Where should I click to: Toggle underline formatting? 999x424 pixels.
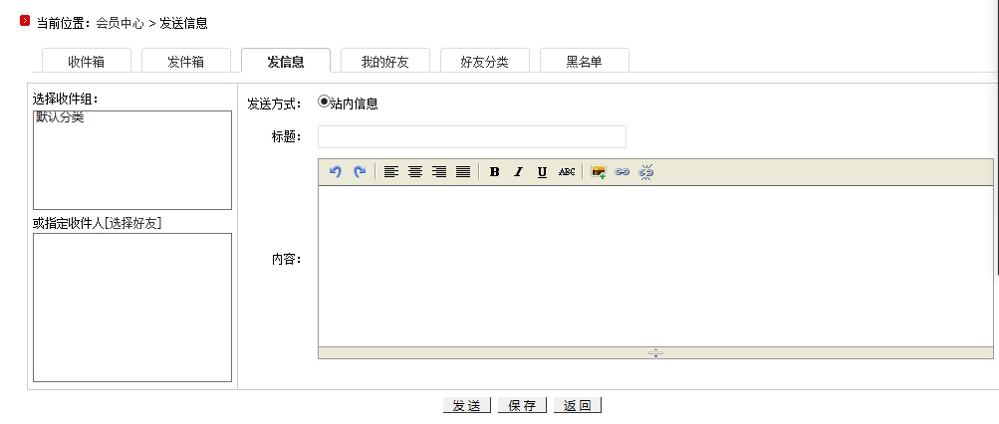coord(542,172)
